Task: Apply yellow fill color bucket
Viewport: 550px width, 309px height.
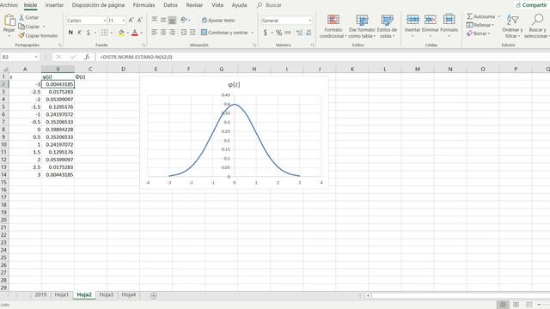Action: pyautogui.click(x=121, y=33)
